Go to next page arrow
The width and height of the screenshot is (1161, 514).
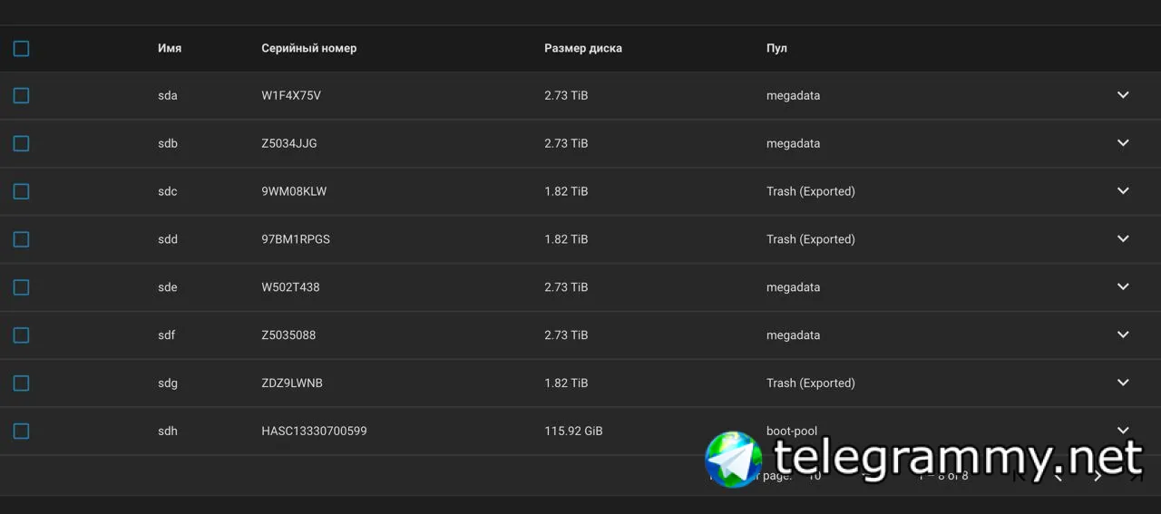(x=1098, y=475)
